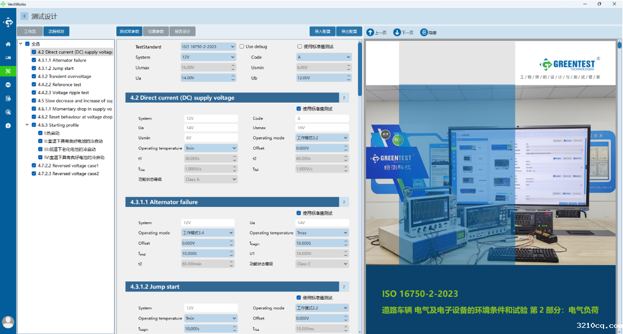Go to next page with 下一页 arrow
The image size is (623, 334).
click(397, 32)
